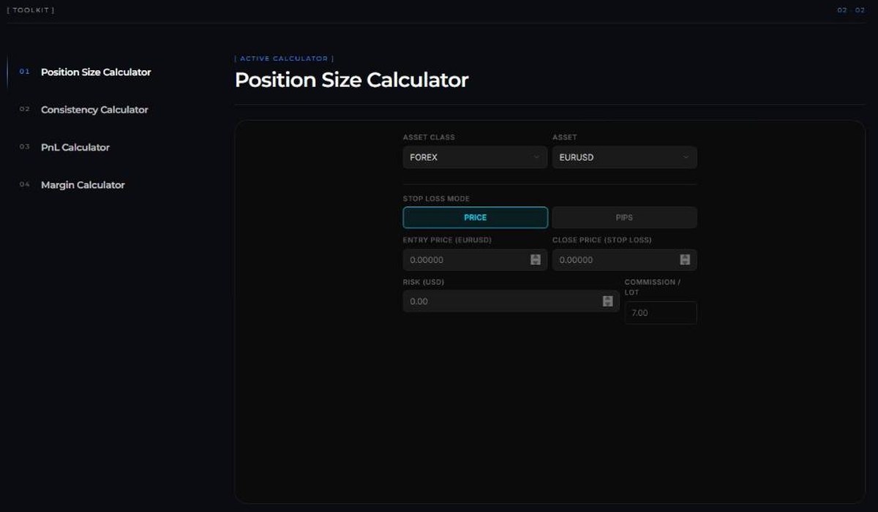Click the Position Size Calculator heading
Image resolution: width=878 pixels, height=512 pixels.
(351, 80)
